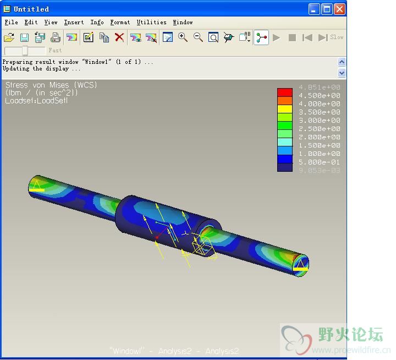Start animation with Play button
Image resolution: width=396 pixels, height=360 pixels.
(277, 37)
